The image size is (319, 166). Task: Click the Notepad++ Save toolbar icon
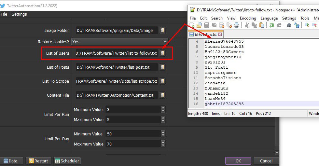(207, 25)
